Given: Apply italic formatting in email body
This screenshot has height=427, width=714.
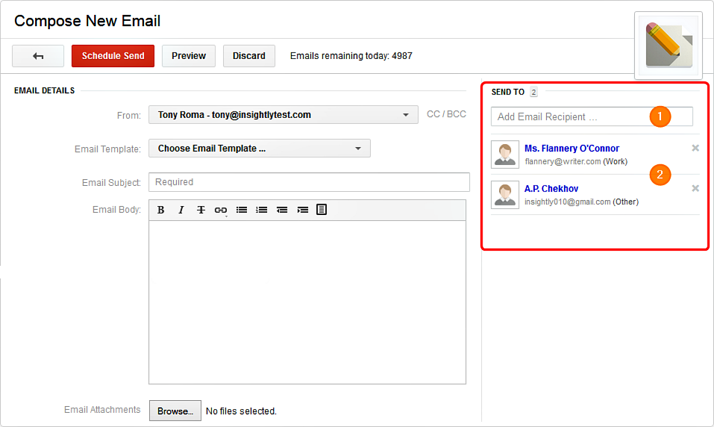Looking at the screenshot, I should point(181,210).
